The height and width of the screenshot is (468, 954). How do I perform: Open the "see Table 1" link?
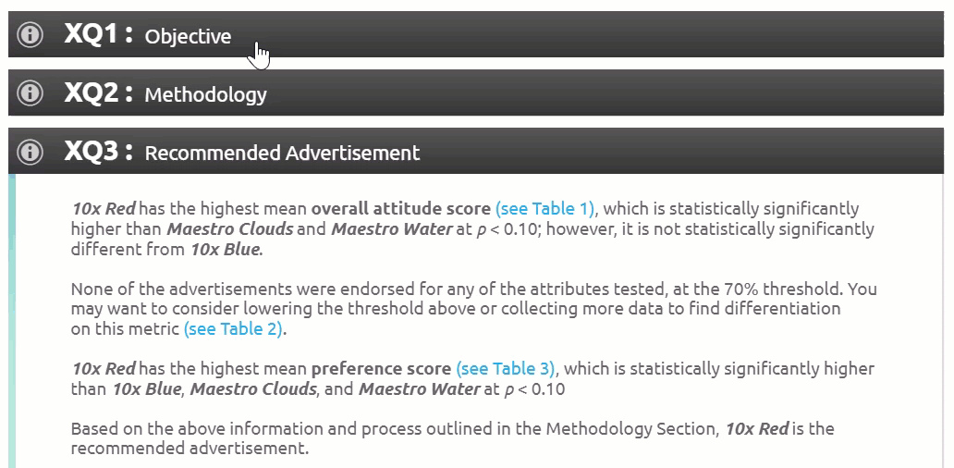pyautogui.click(x=546, y=209)
